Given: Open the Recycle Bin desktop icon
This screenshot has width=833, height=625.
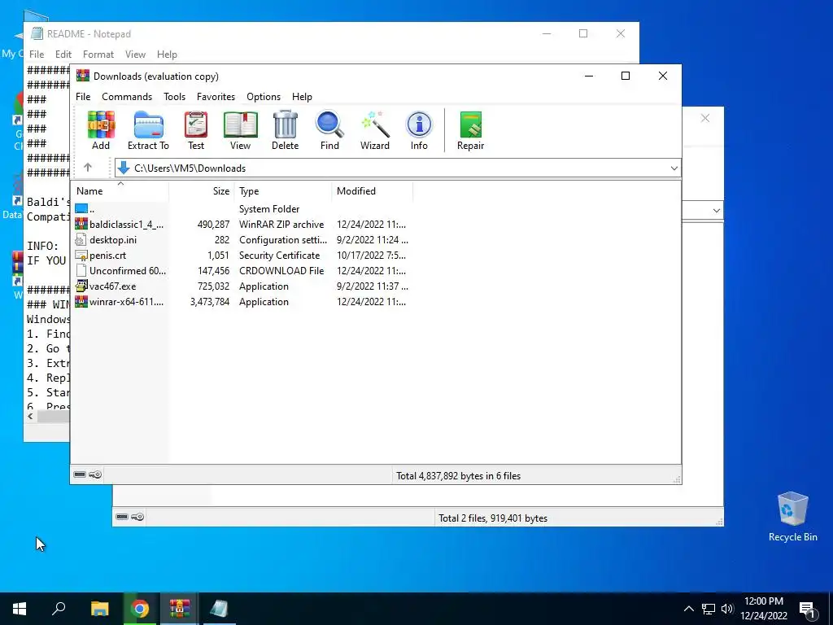Looking at the screenshot, I should tap(792, 517).
